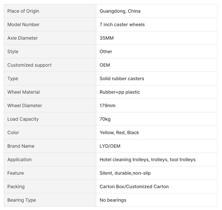
Task: Select the 'Guangdong, China' value
Action: tap(120, 11)
